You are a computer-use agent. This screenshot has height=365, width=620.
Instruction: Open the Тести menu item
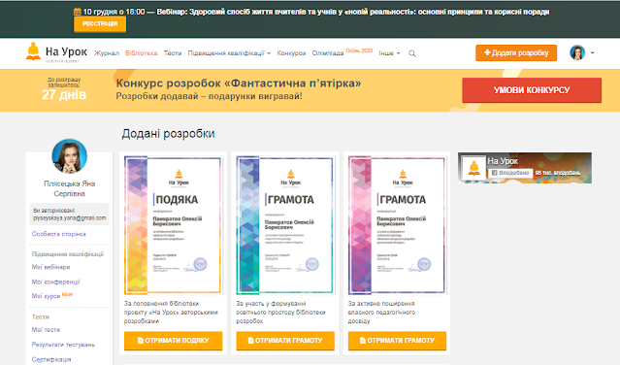(x=173, y=53)
